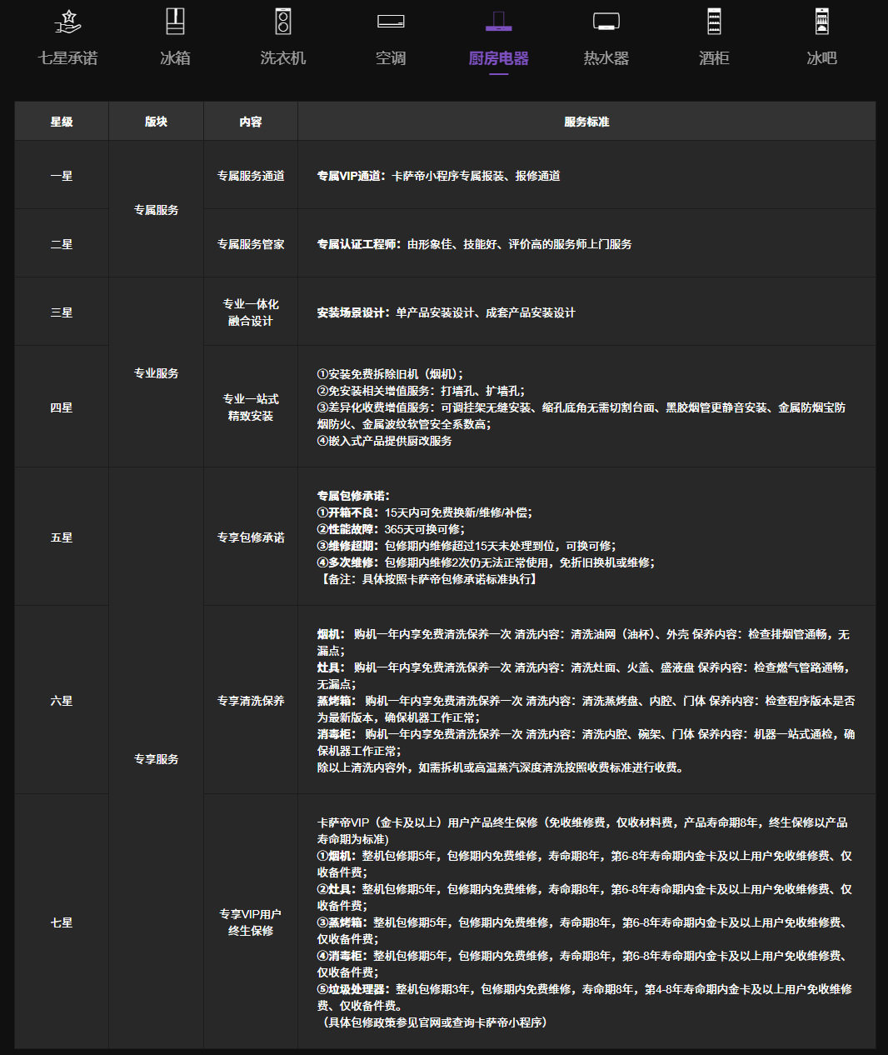Select the 五星 row cell
The height and width of the screenshot is (1055, 888).
point(62,537)
